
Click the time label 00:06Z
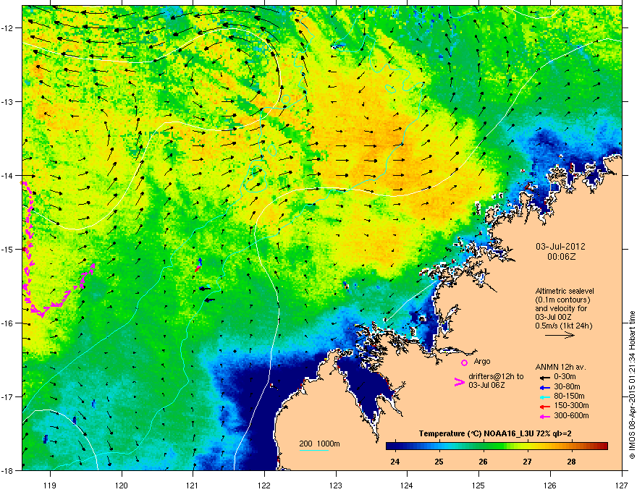[x=562, y=257]
